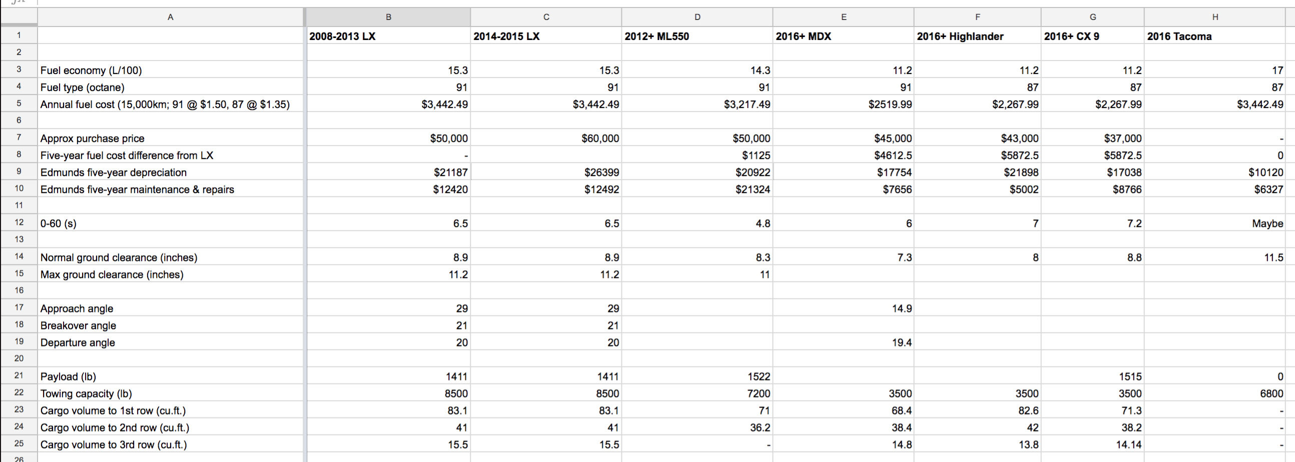Select the "Approx purchase price" label cell
This screenshot has height=462, width=1295.
[x=171, y=138]
